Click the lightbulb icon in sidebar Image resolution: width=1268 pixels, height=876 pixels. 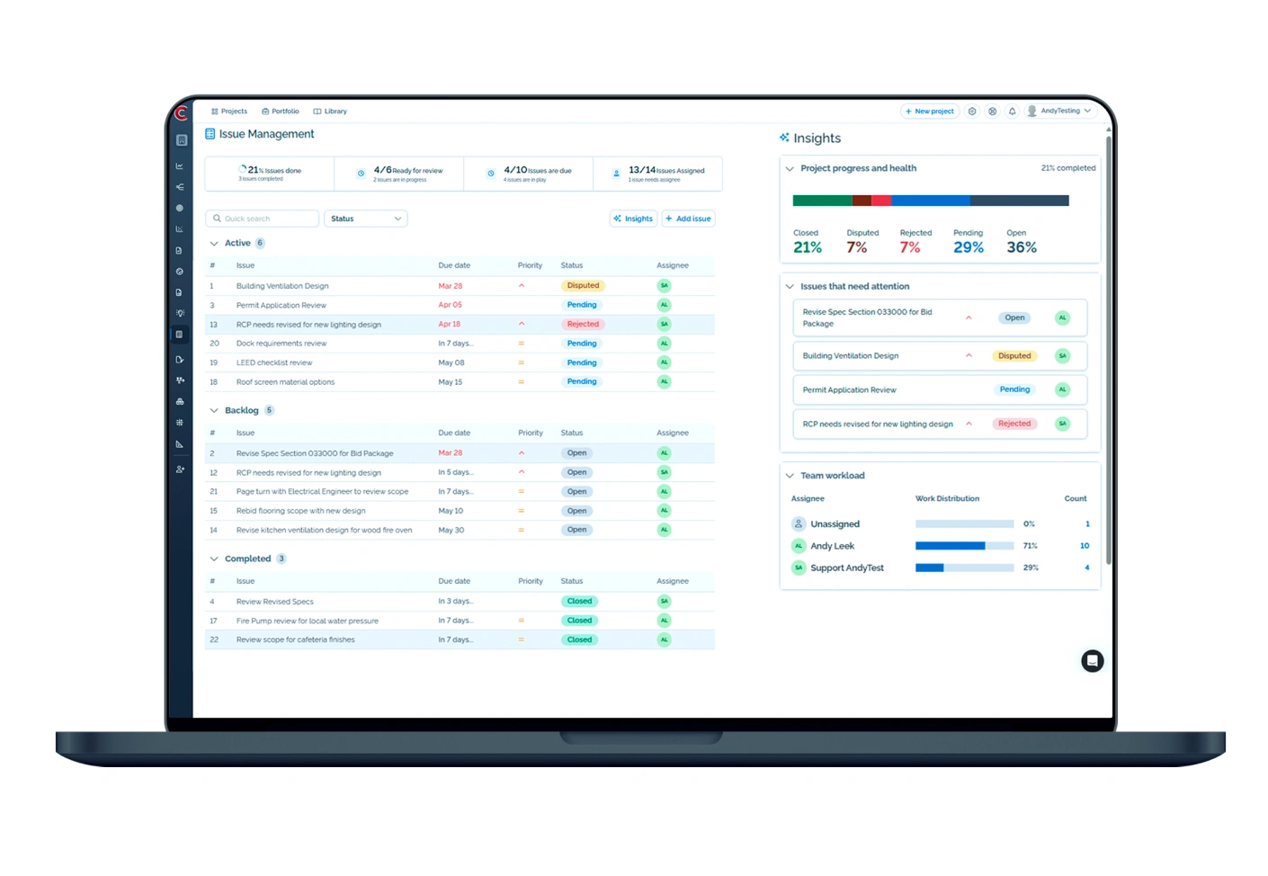(180, 314)
